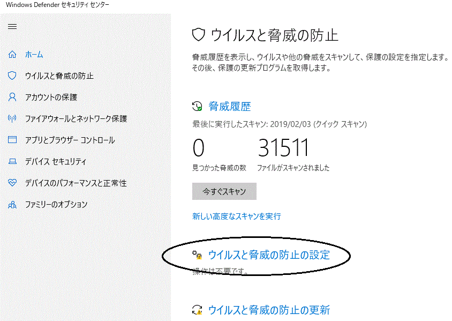
Task: Click the refresh icon for 防止の更新
Action: point(197,310)
